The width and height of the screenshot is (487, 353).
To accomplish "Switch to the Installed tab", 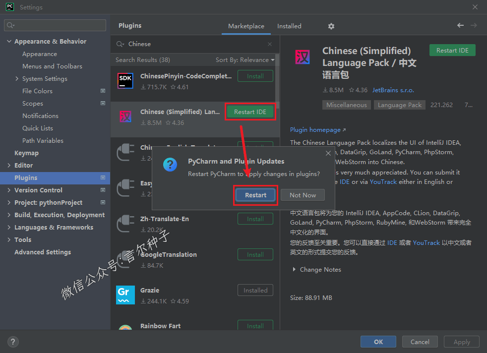I will pos(289,26).
